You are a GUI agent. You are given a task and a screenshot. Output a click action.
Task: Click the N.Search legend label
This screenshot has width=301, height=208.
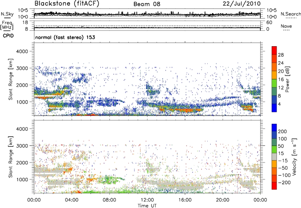290,14
